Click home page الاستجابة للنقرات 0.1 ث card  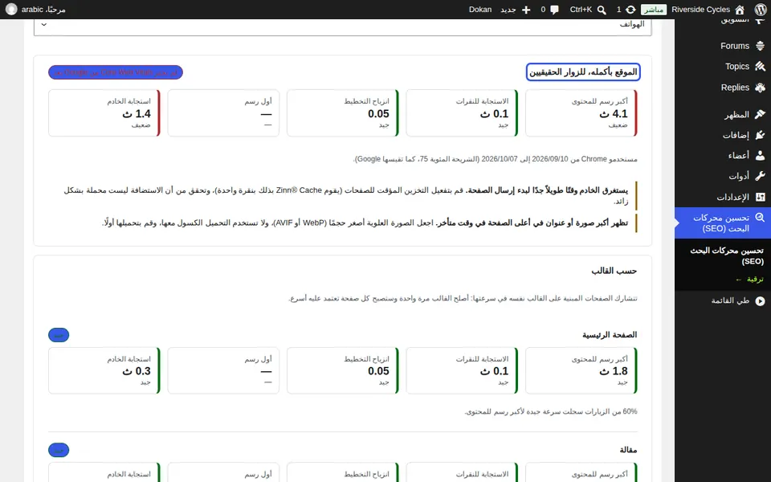click(463, 371)
